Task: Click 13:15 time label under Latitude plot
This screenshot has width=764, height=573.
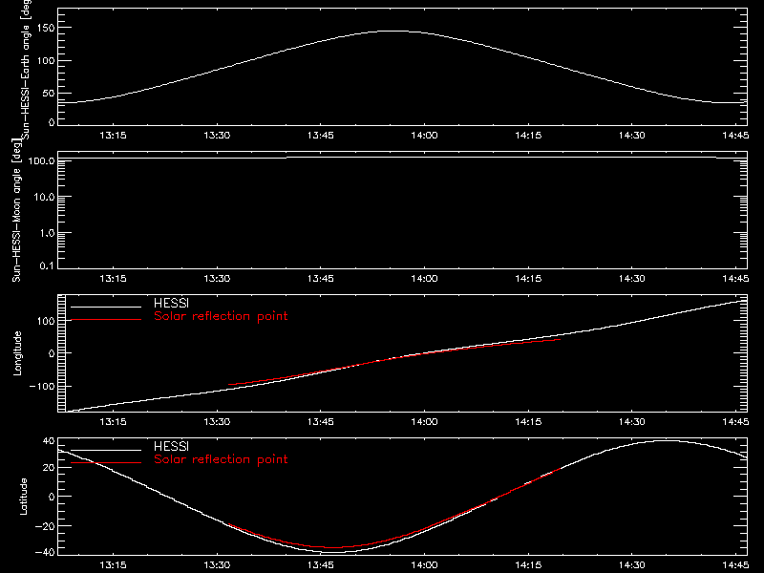Action: point(113,565)
